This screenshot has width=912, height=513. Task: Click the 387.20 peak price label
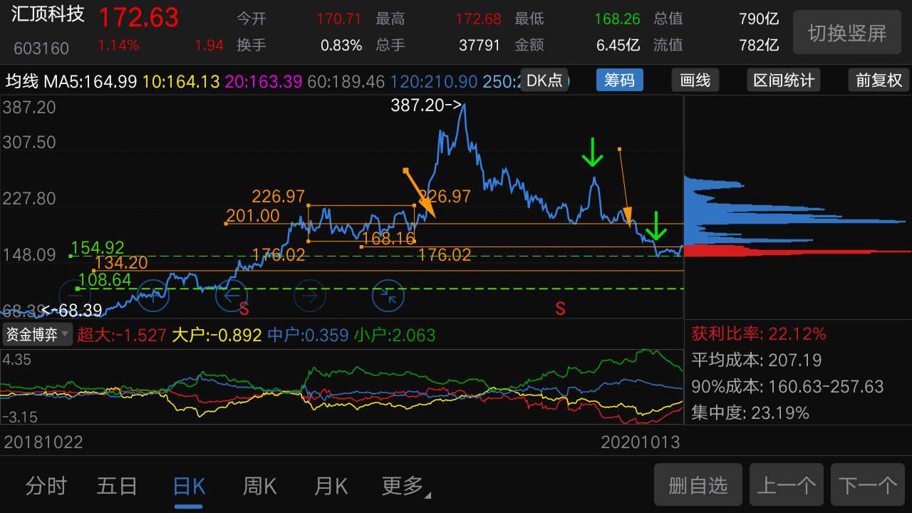(x=426, y=105)
